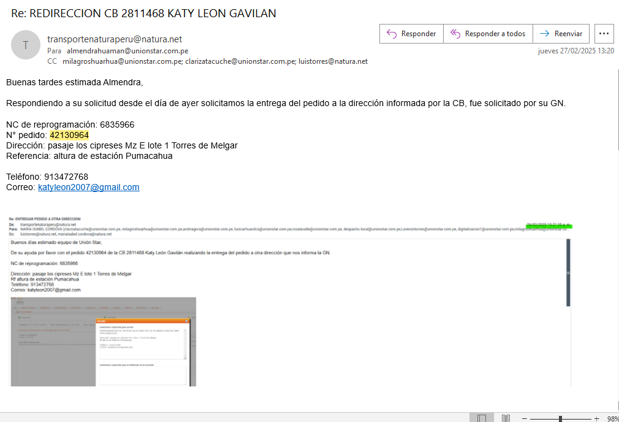Click the zoom in plus button

click(596, 418)
